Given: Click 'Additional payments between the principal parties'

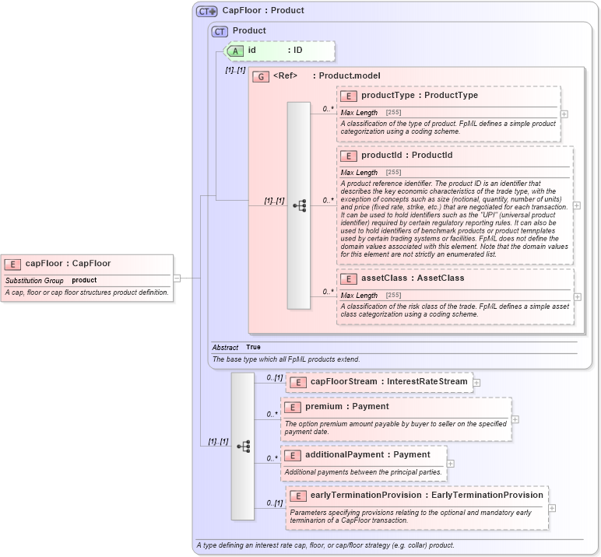Looking at the screenshot, I should 363,472.
